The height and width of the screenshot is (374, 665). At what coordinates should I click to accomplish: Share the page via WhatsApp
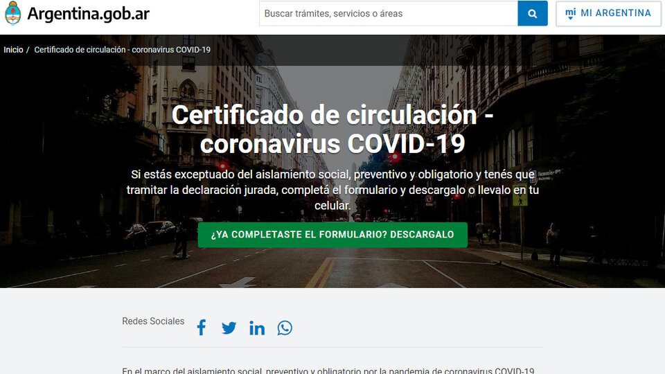pyautogui.click(x=285, y=328)
